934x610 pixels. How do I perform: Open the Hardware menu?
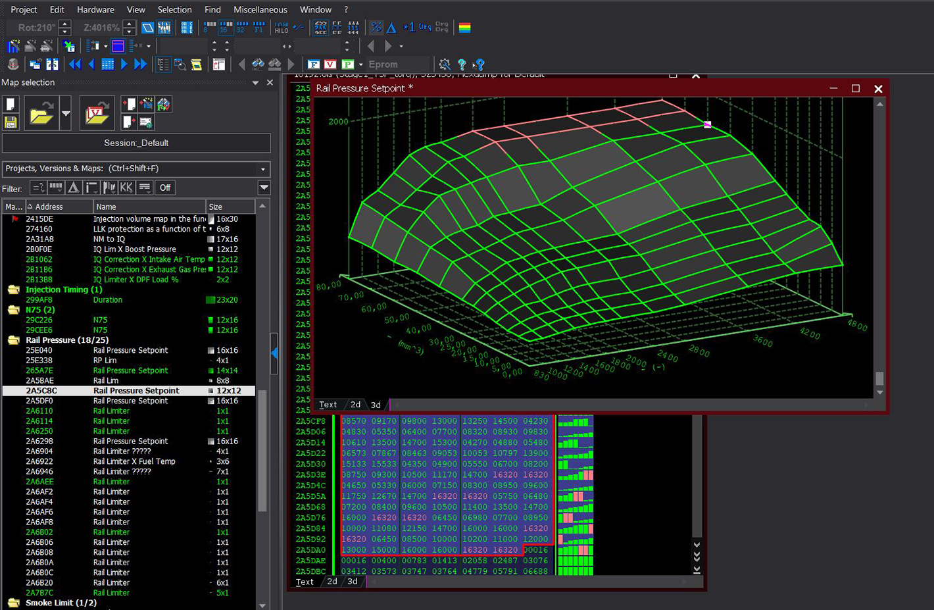[95, 10]
